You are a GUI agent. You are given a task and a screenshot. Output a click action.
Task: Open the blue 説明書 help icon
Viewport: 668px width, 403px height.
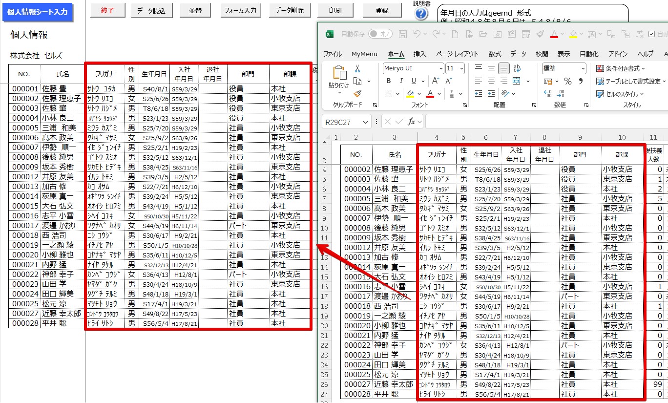click(421, 14)
